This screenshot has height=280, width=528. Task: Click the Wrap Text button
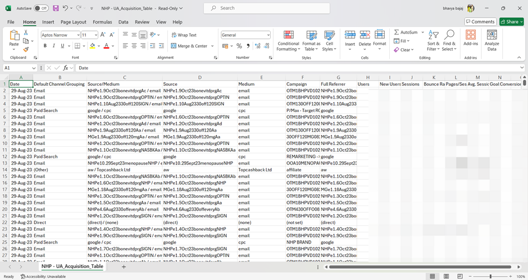point(184,35)
